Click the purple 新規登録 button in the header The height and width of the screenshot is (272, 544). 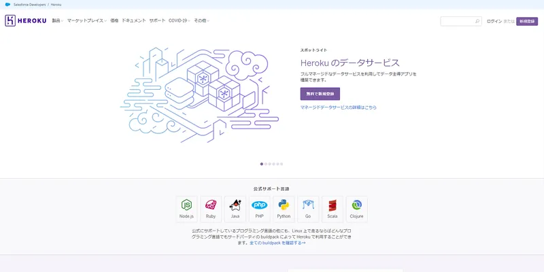pos(527,21)
